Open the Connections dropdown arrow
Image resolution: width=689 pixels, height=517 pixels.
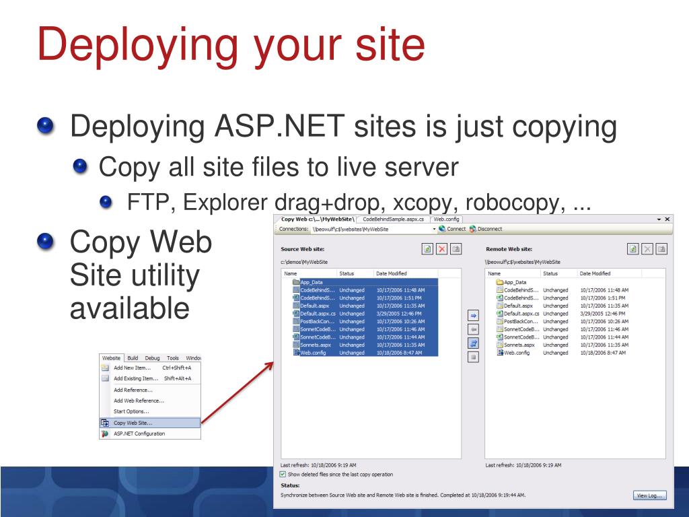434,229
